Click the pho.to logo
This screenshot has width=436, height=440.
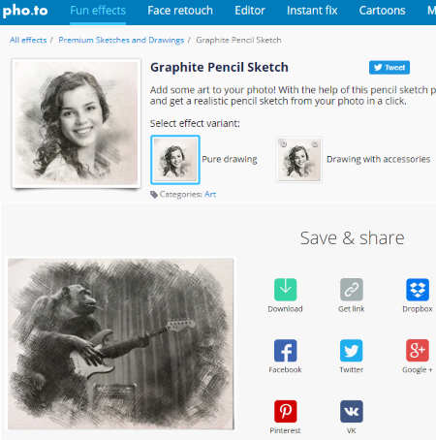coord(25,11)
